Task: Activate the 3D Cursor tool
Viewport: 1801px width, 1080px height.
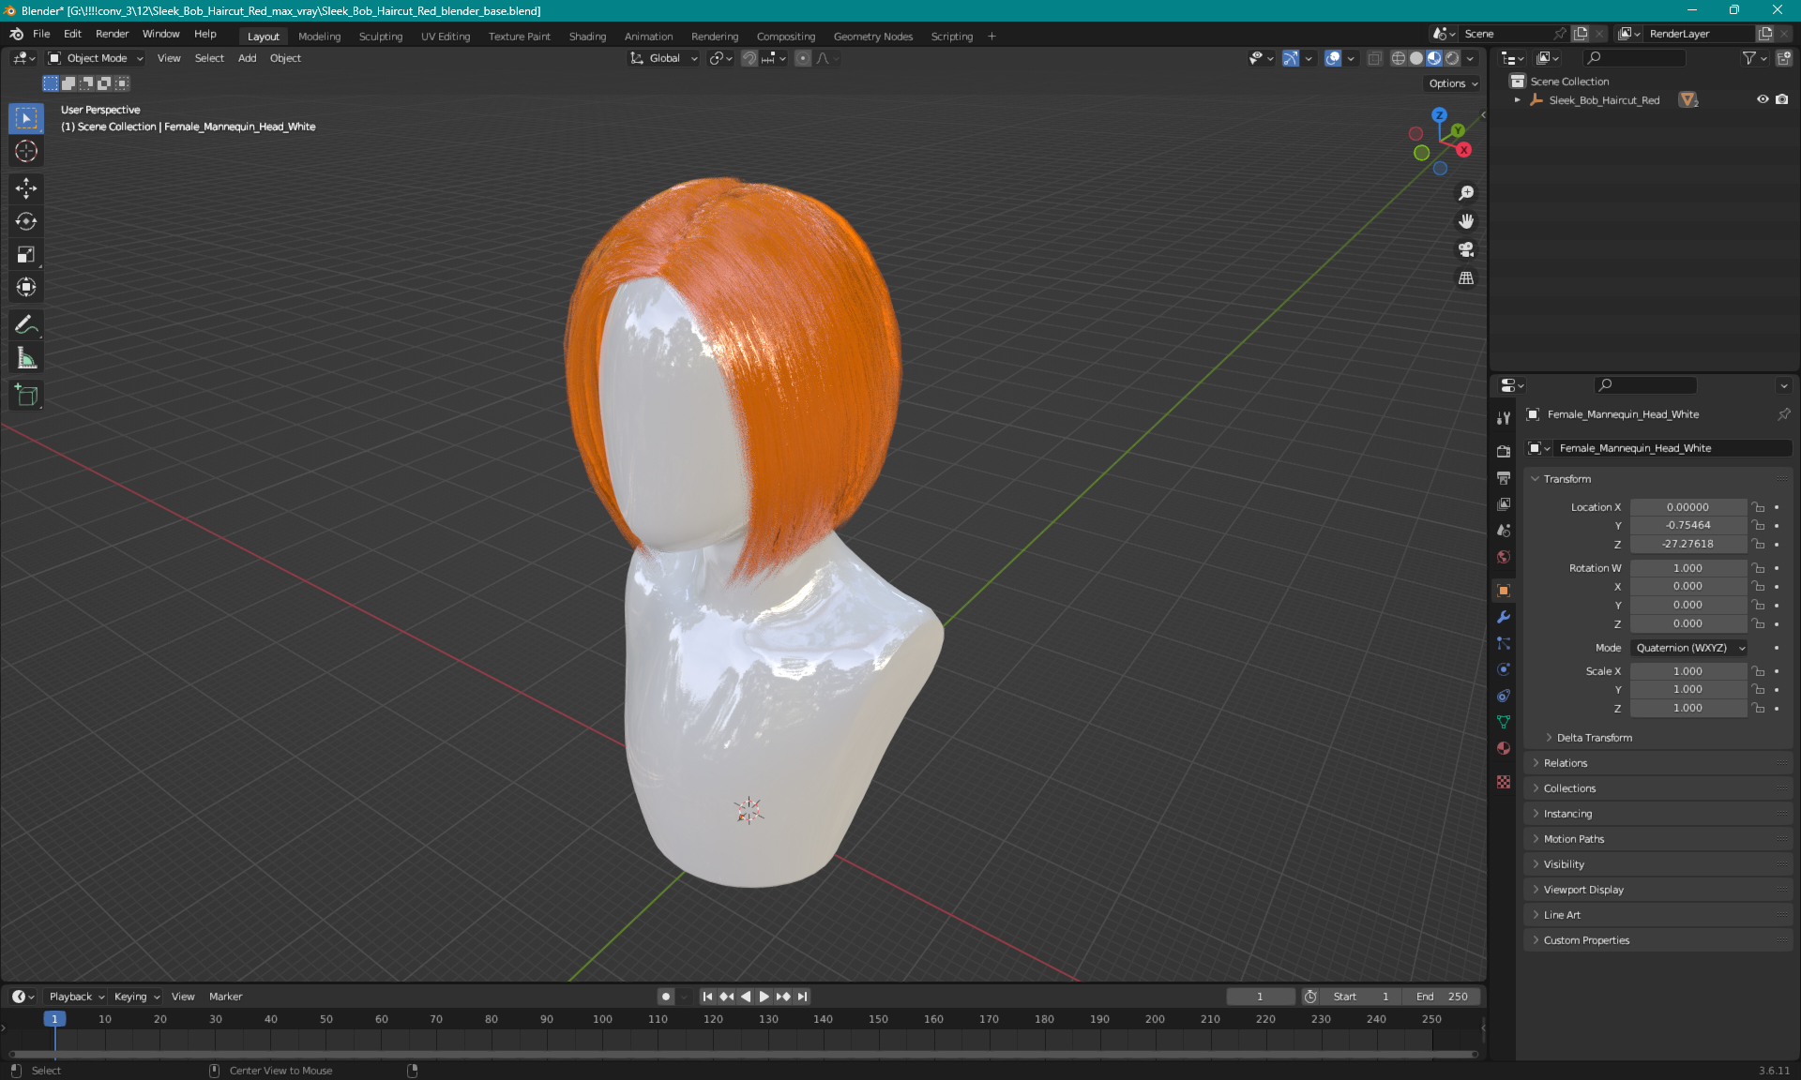Action: coord(26,151)
